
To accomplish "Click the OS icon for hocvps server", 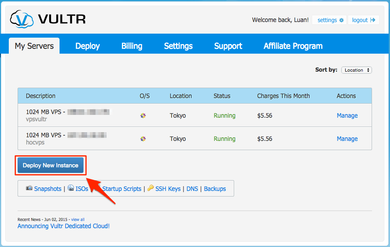I will click(143, 139).
